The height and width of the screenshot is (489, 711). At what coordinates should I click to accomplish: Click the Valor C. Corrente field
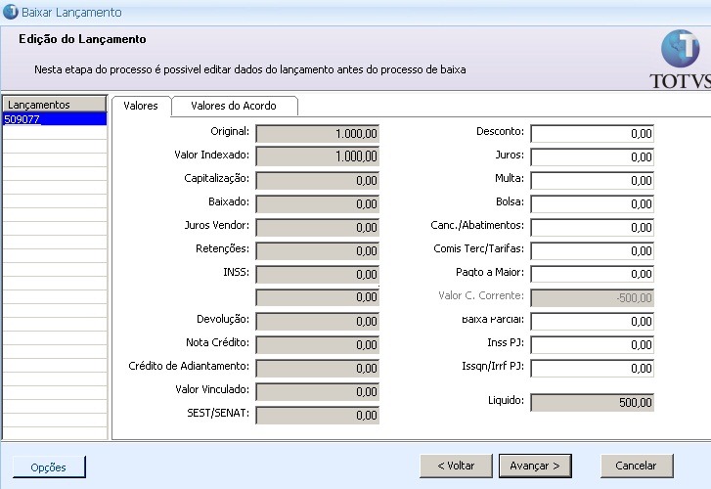[593, 298]
